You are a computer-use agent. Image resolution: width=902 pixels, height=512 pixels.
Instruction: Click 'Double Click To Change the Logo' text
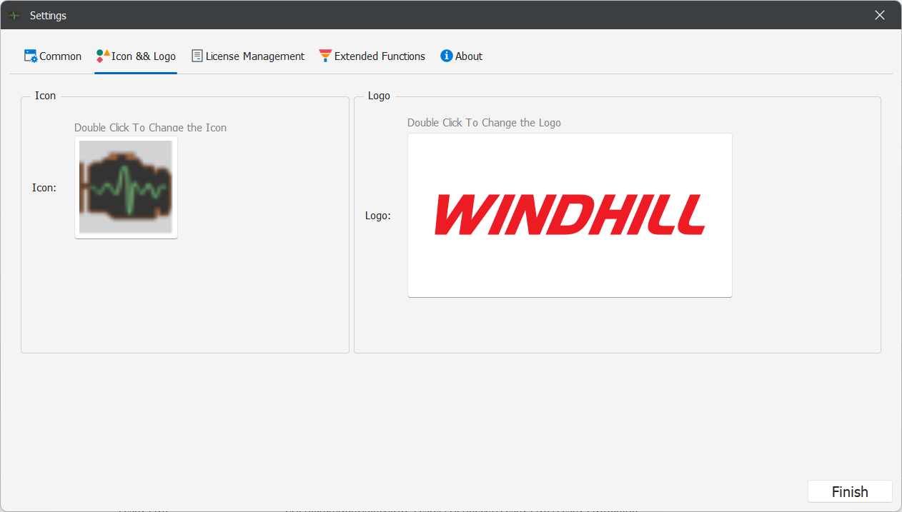click(x=484, y=123)
